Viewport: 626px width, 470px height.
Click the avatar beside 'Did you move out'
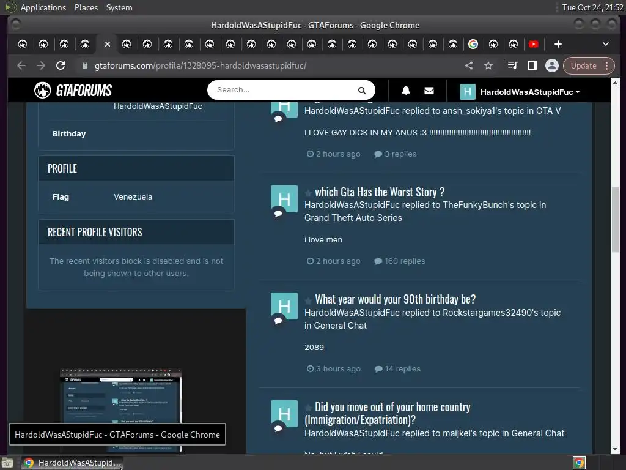tap(284, 414)
